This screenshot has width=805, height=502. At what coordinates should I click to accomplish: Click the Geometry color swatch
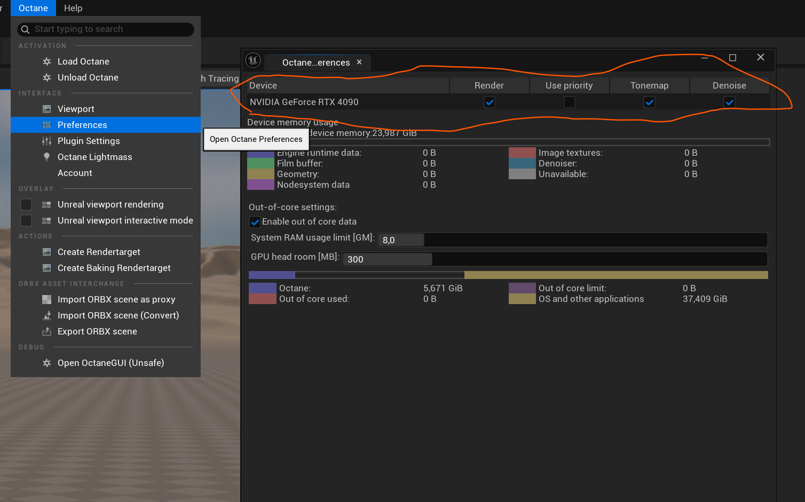261,174
